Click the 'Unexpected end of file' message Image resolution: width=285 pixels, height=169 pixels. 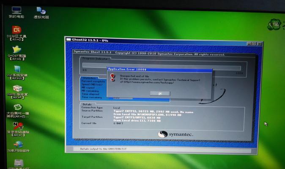pos(134,76)
